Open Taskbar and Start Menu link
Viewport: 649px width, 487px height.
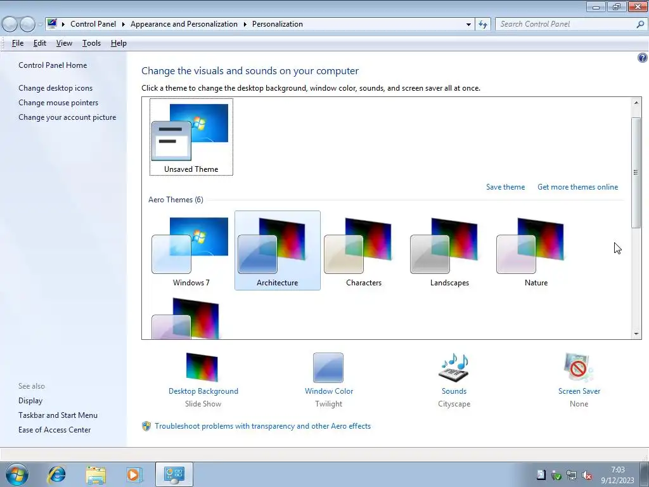click(x=58, y=415)
